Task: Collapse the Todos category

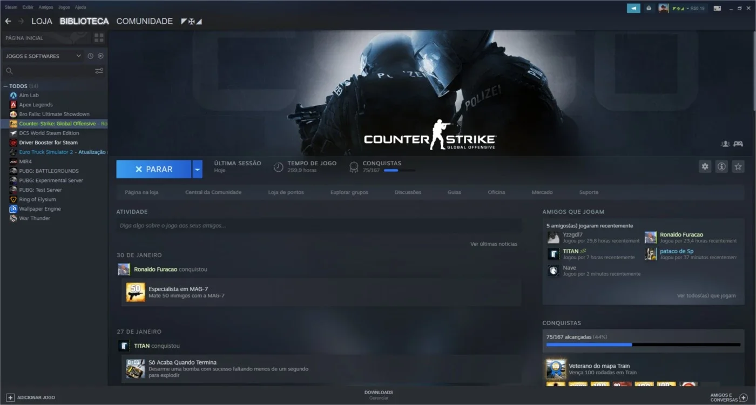Action: click(5, 86)
